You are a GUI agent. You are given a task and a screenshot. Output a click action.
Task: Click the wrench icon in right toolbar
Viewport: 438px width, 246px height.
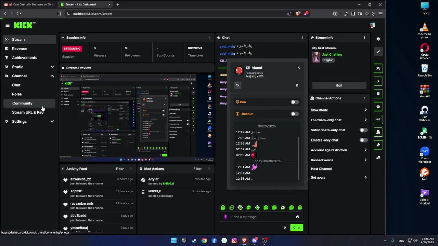click(378, 145)
